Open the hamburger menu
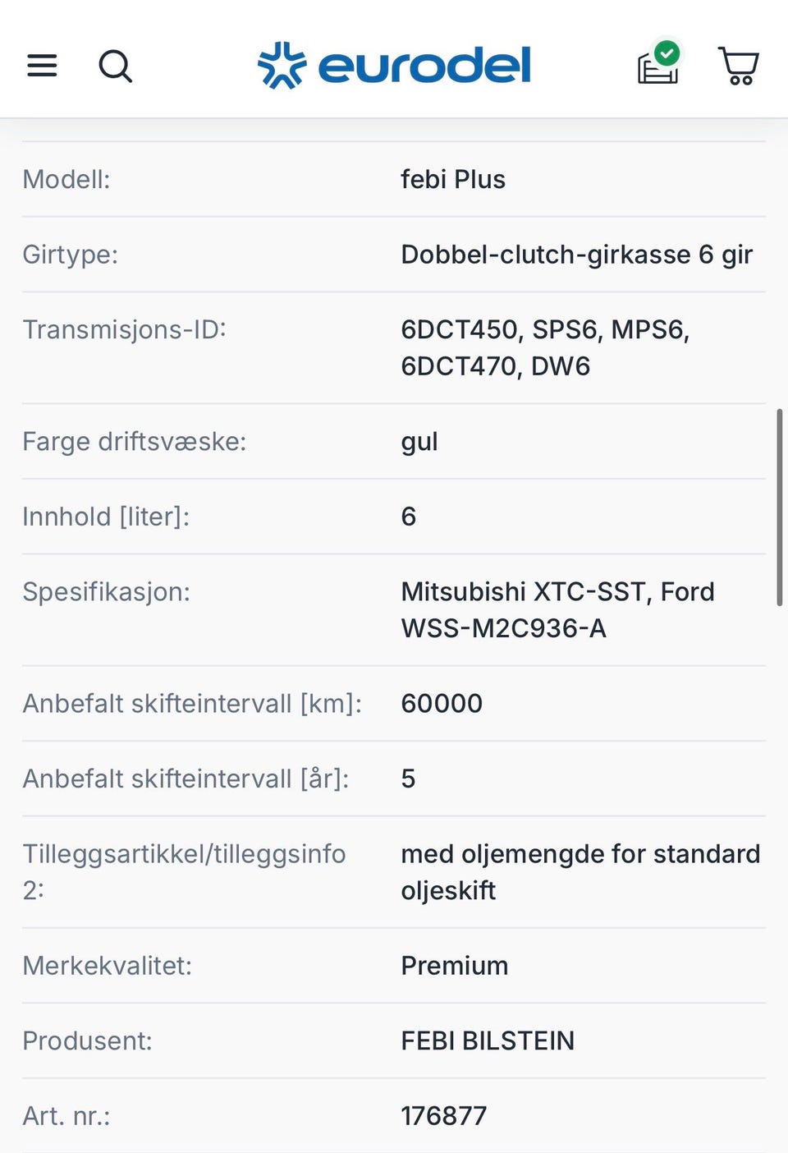Viewport: 788px width, 1153px height. [42, 66]
